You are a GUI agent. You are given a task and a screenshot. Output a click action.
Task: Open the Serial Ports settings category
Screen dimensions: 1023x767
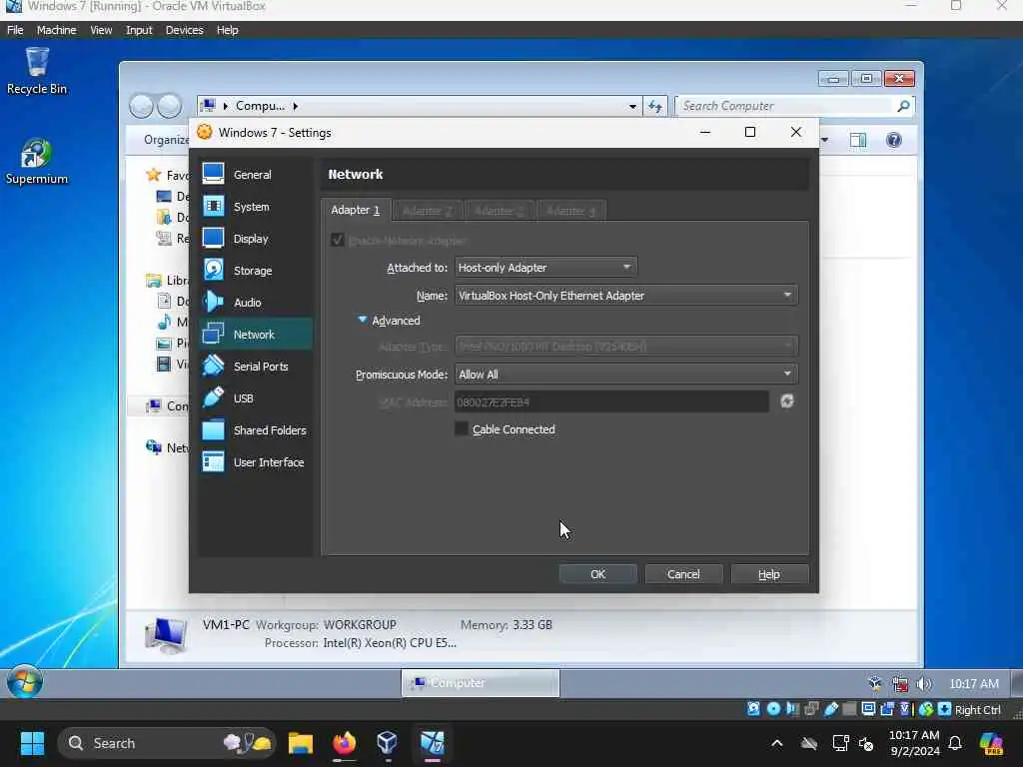point(255,366)
